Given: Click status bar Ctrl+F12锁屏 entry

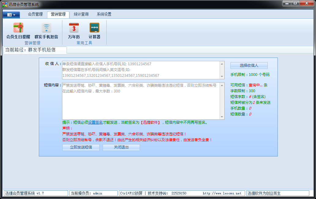Looking at the screenshot, I should tap(131, 193).
